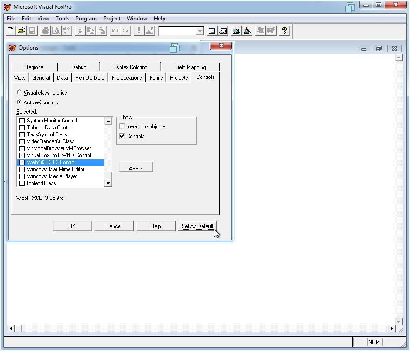Click the Open folder toolbar icon
Viewport: 410px width, 351px height.
pos(21,31)
